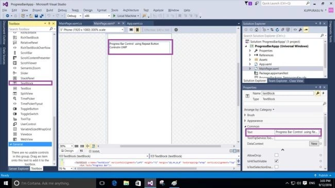The height and width of the screenshot is (188, 335).
Task: Open the Build menu
Action: tap(49, 10)
